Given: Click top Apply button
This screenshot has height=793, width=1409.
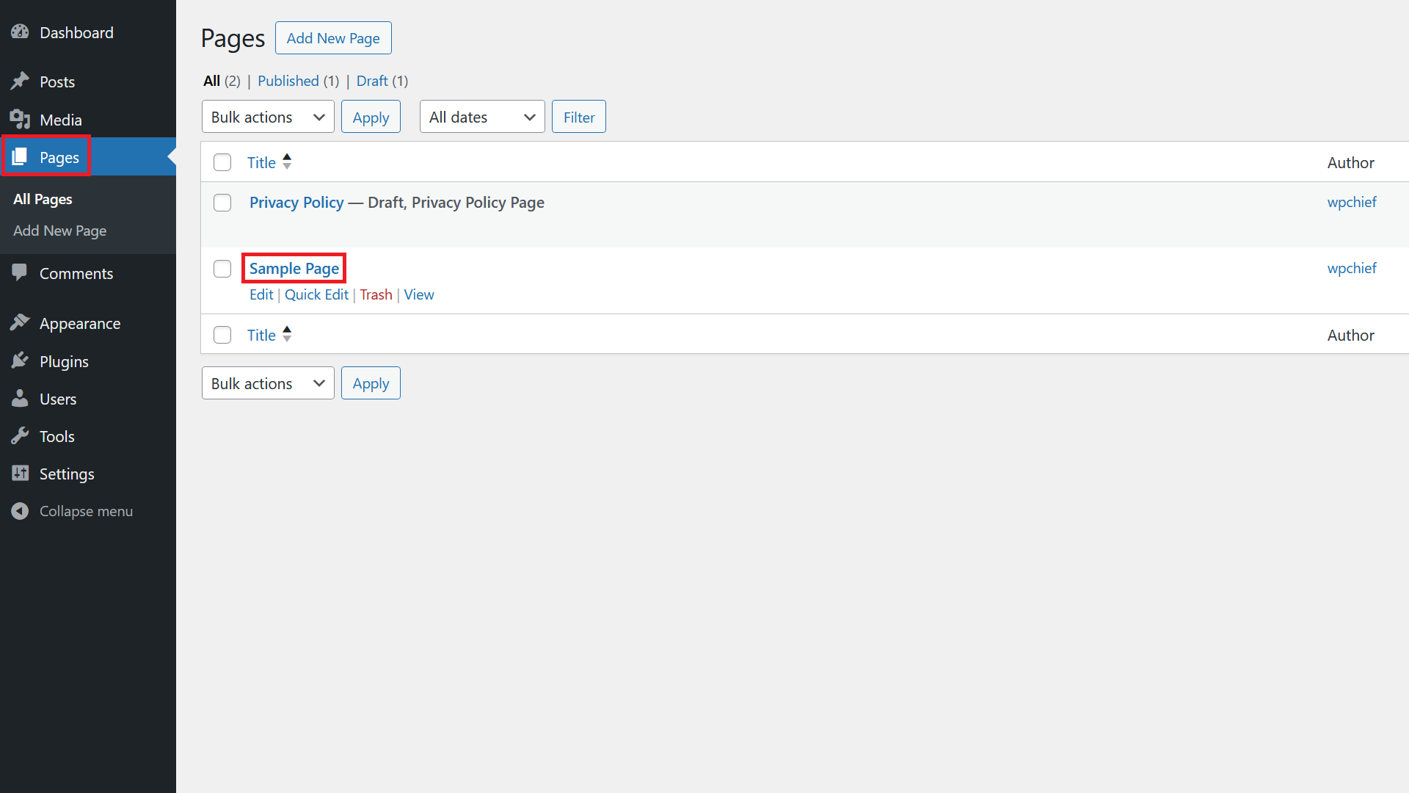Looking at the screenshot, I should pos(371,117).
